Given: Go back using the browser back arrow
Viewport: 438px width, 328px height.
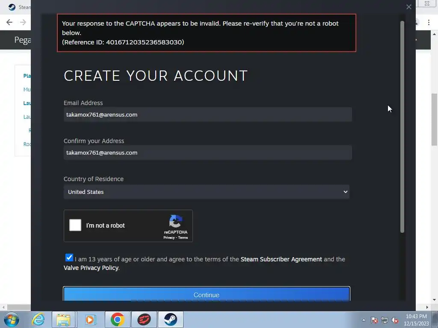Looking at the screenshot, I should (x=9, y=22).
